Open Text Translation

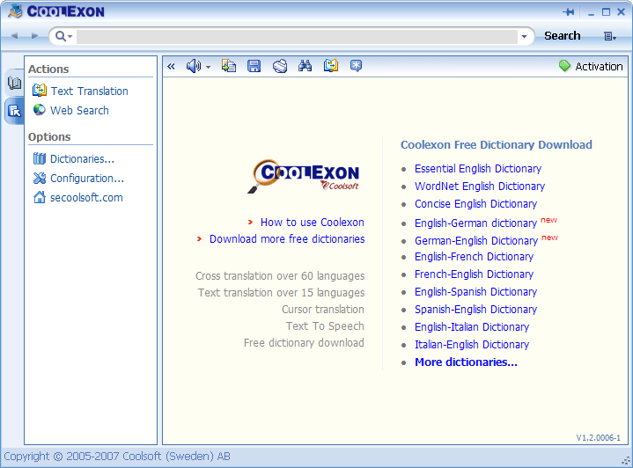pos(89,91)
